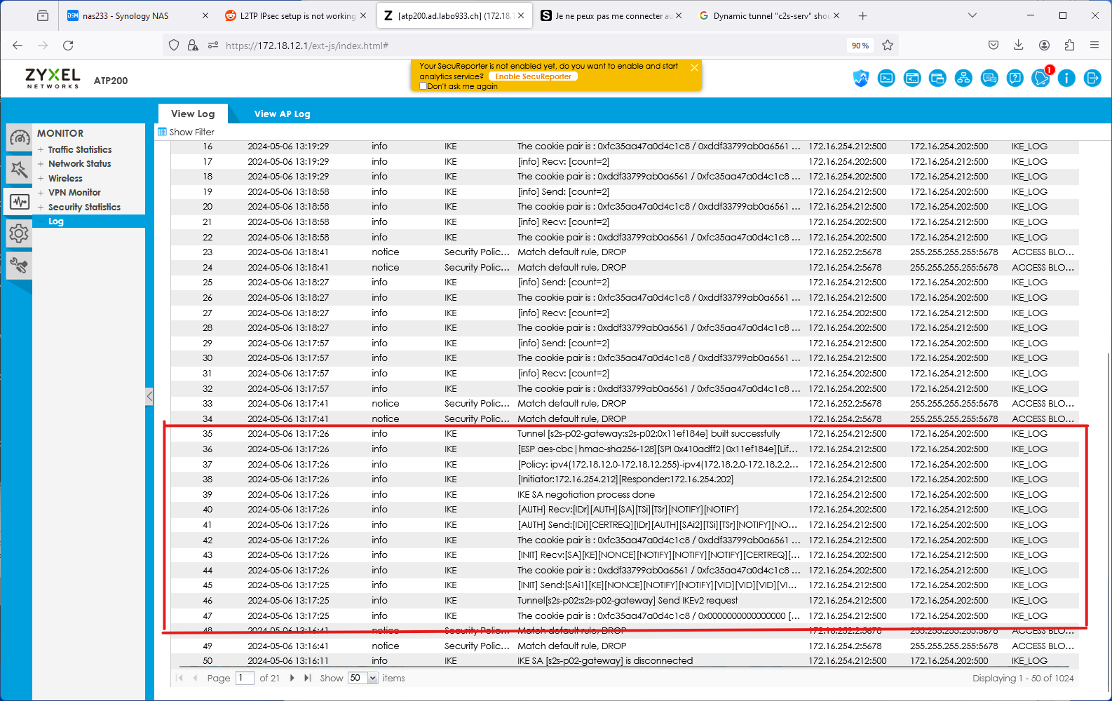The height and width of the screenshot is (701, 1112).
Task: Open the web console code-window icon
Action: click(912, 79)
